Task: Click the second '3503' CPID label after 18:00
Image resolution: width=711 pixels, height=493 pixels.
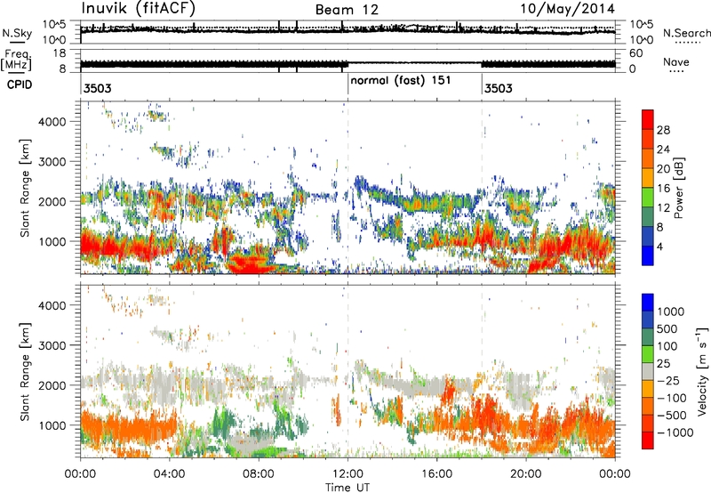Action: pos(499,88)
